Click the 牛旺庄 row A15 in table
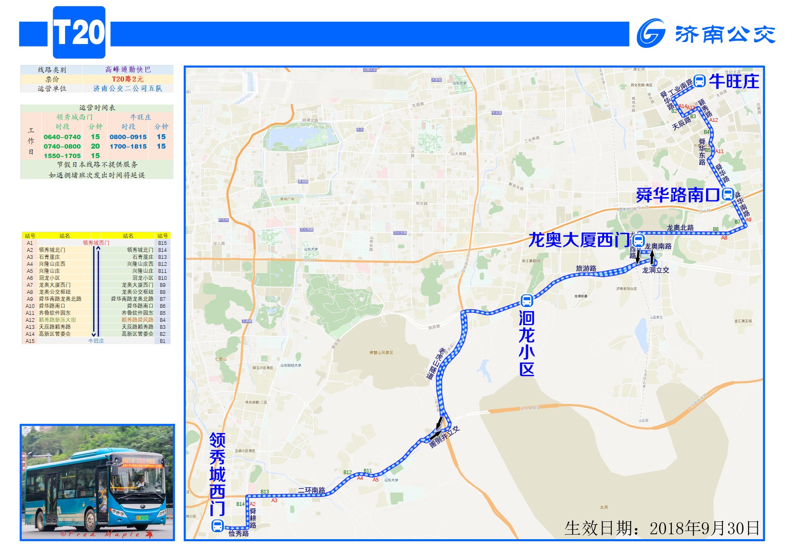Screen dimensions: 788x554 tap(96, 341)
